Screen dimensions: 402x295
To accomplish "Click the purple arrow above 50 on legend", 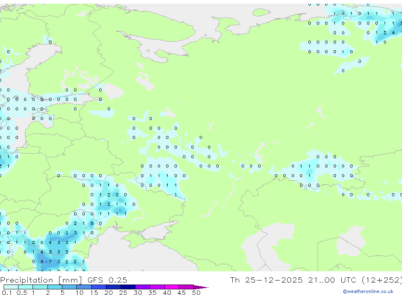I will click(201, 287).
